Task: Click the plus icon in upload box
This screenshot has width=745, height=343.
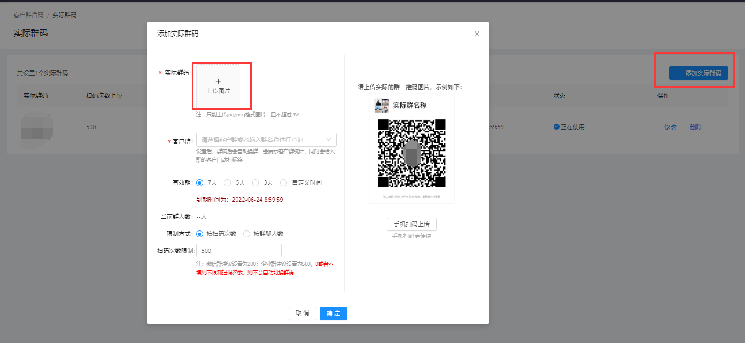Action: point(218,81)
